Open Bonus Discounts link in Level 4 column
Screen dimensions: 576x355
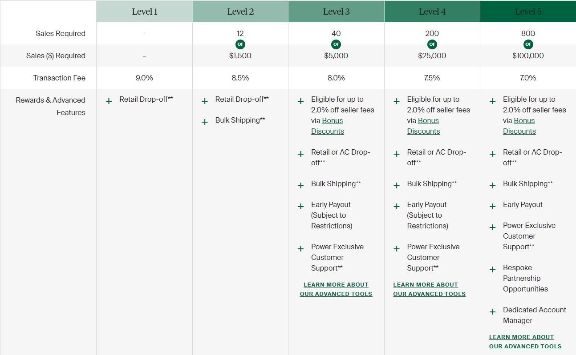(423, 126)
